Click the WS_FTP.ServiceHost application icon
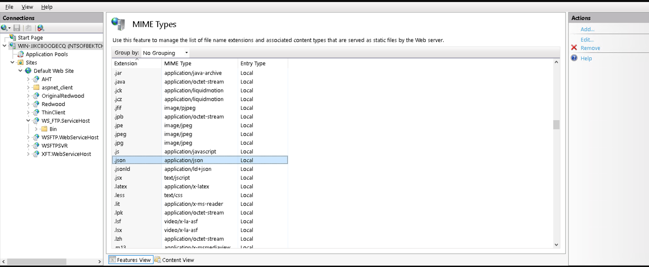The image size is (649, 267). click(x=36, y=121)
